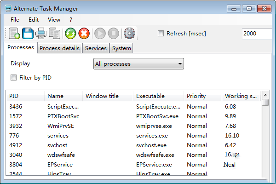
Task: Open the System tab
Action: click(x=121, y=48)
